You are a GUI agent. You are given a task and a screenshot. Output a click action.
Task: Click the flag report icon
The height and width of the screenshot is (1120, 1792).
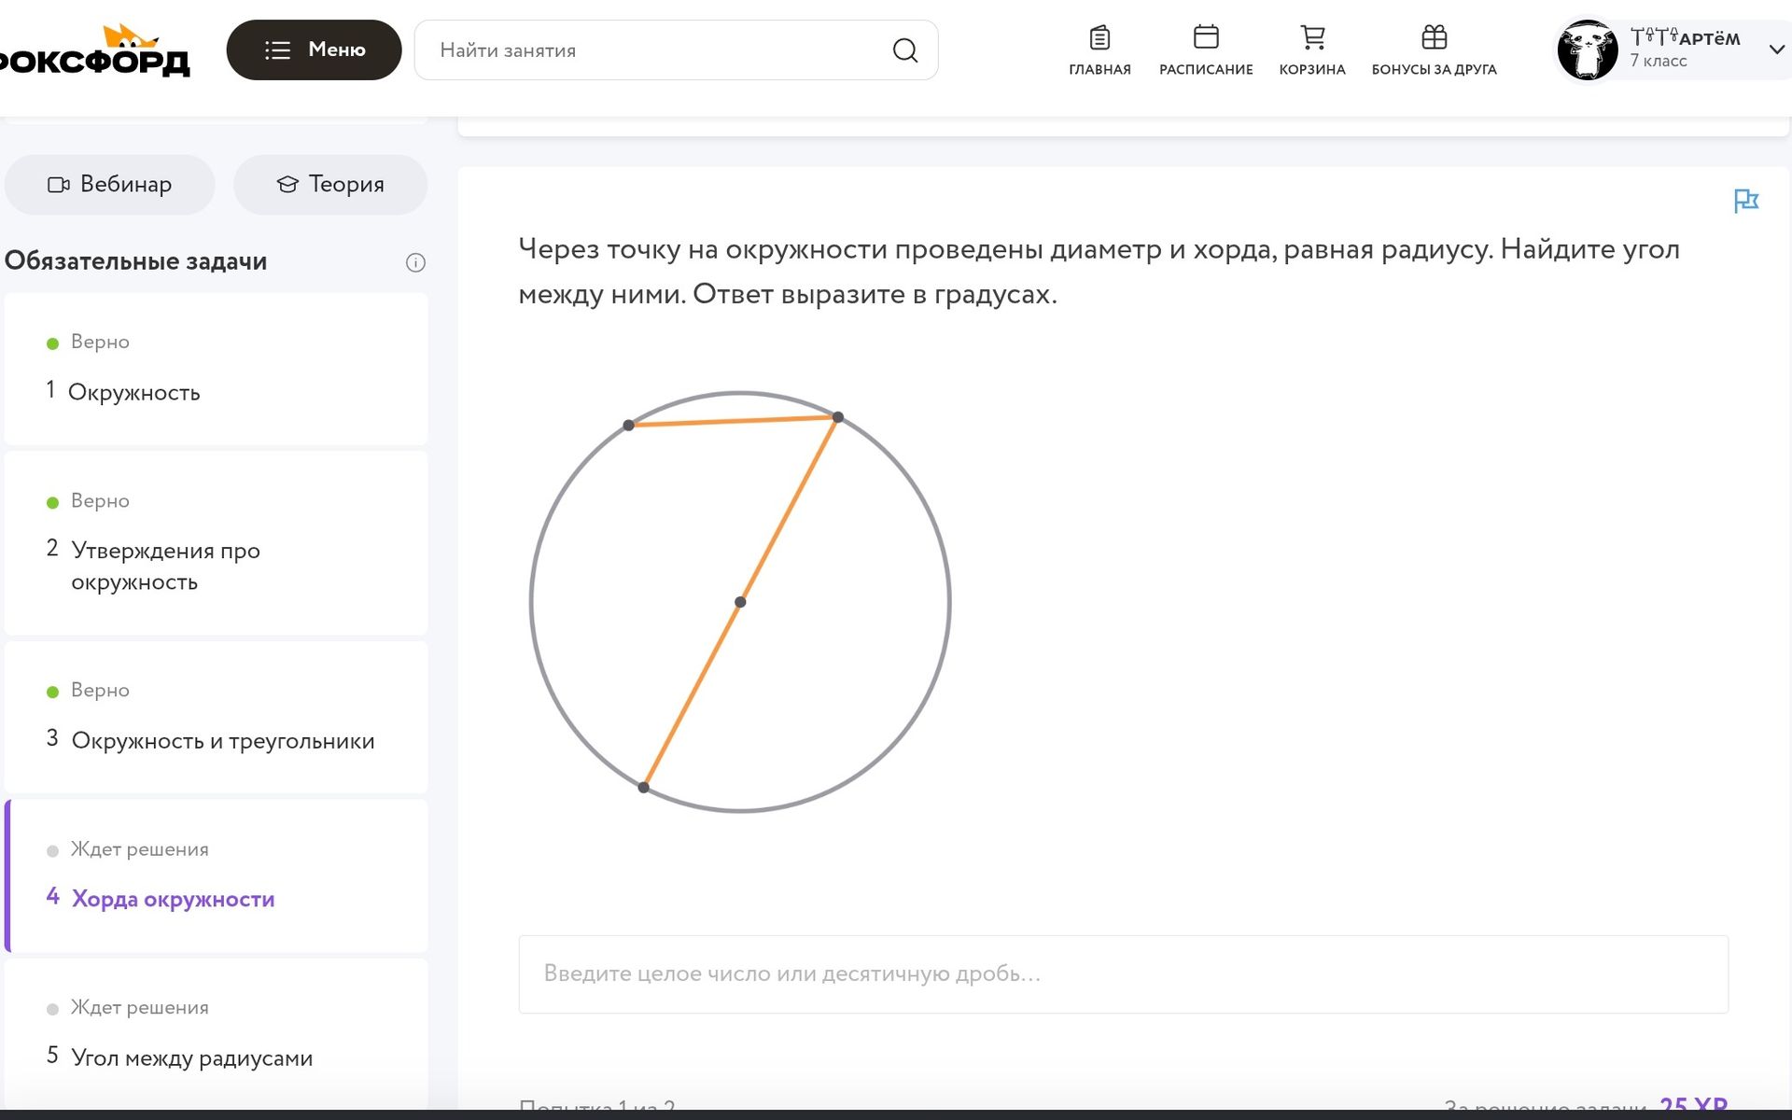tap(1745, 201)
